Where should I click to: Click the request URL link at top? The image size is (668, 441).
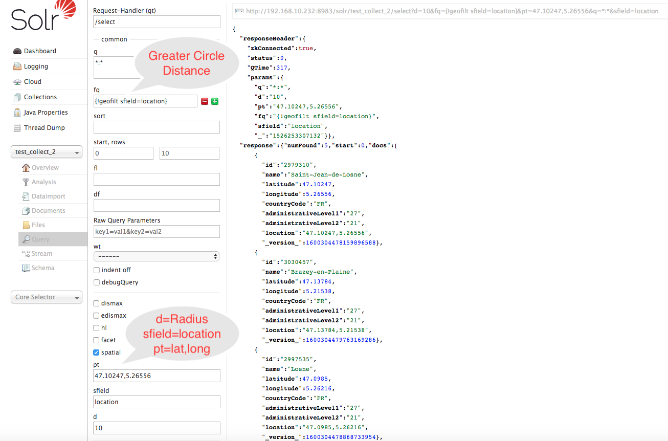tap(452, 11)
